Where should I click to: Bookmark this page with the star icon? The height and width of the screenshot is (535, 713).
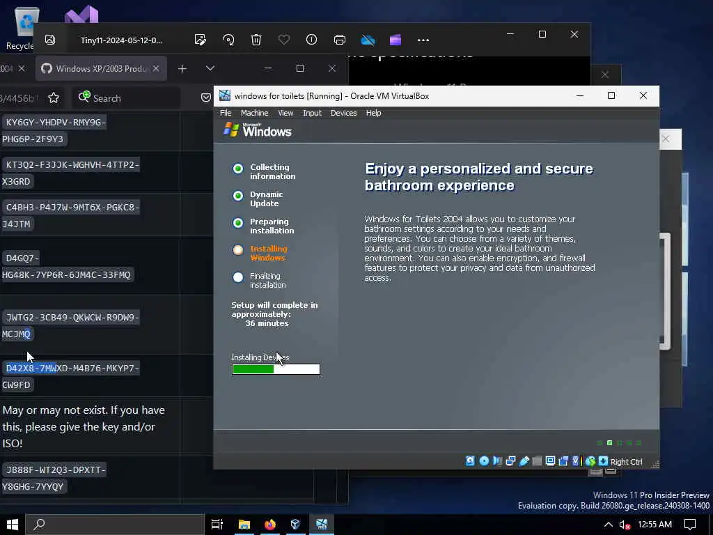pos(54,98)
